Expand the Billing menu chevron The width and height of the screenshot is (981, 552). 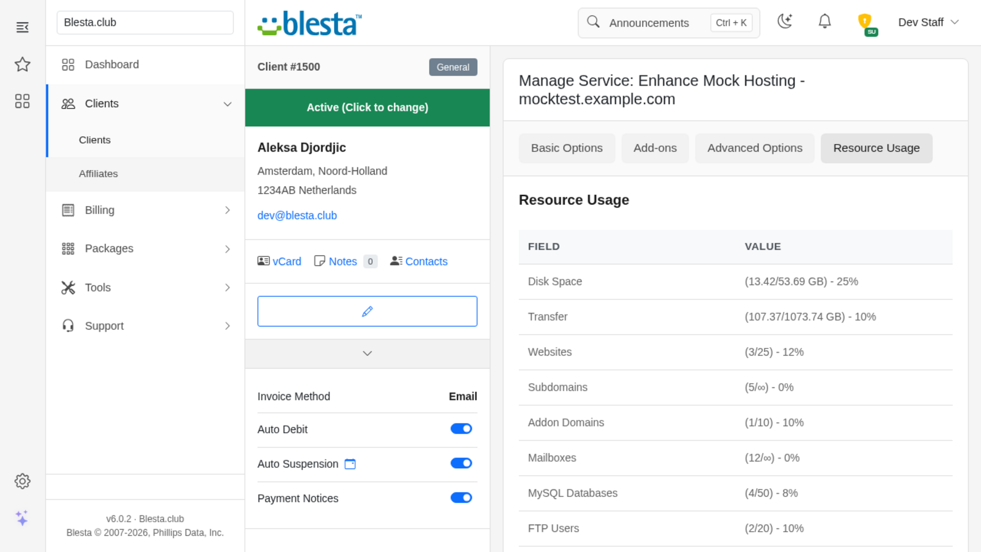pos(227,210)
